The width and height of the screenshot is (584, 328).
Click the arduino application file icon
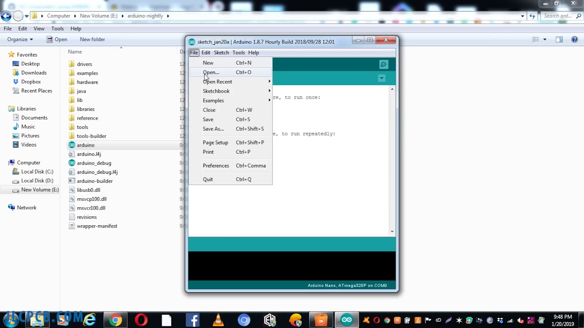tap(72, 145)
